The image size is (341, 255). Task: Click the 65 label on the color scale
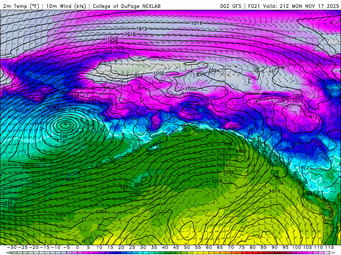point(220,247)
